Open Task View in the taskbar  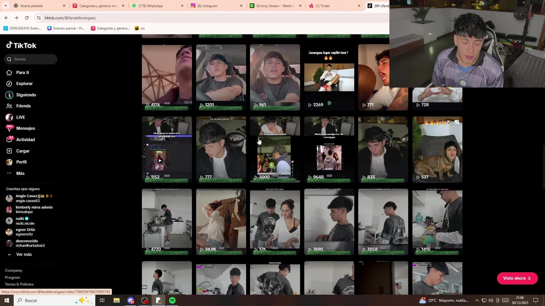pyautogui.click(x=102, y=300)
